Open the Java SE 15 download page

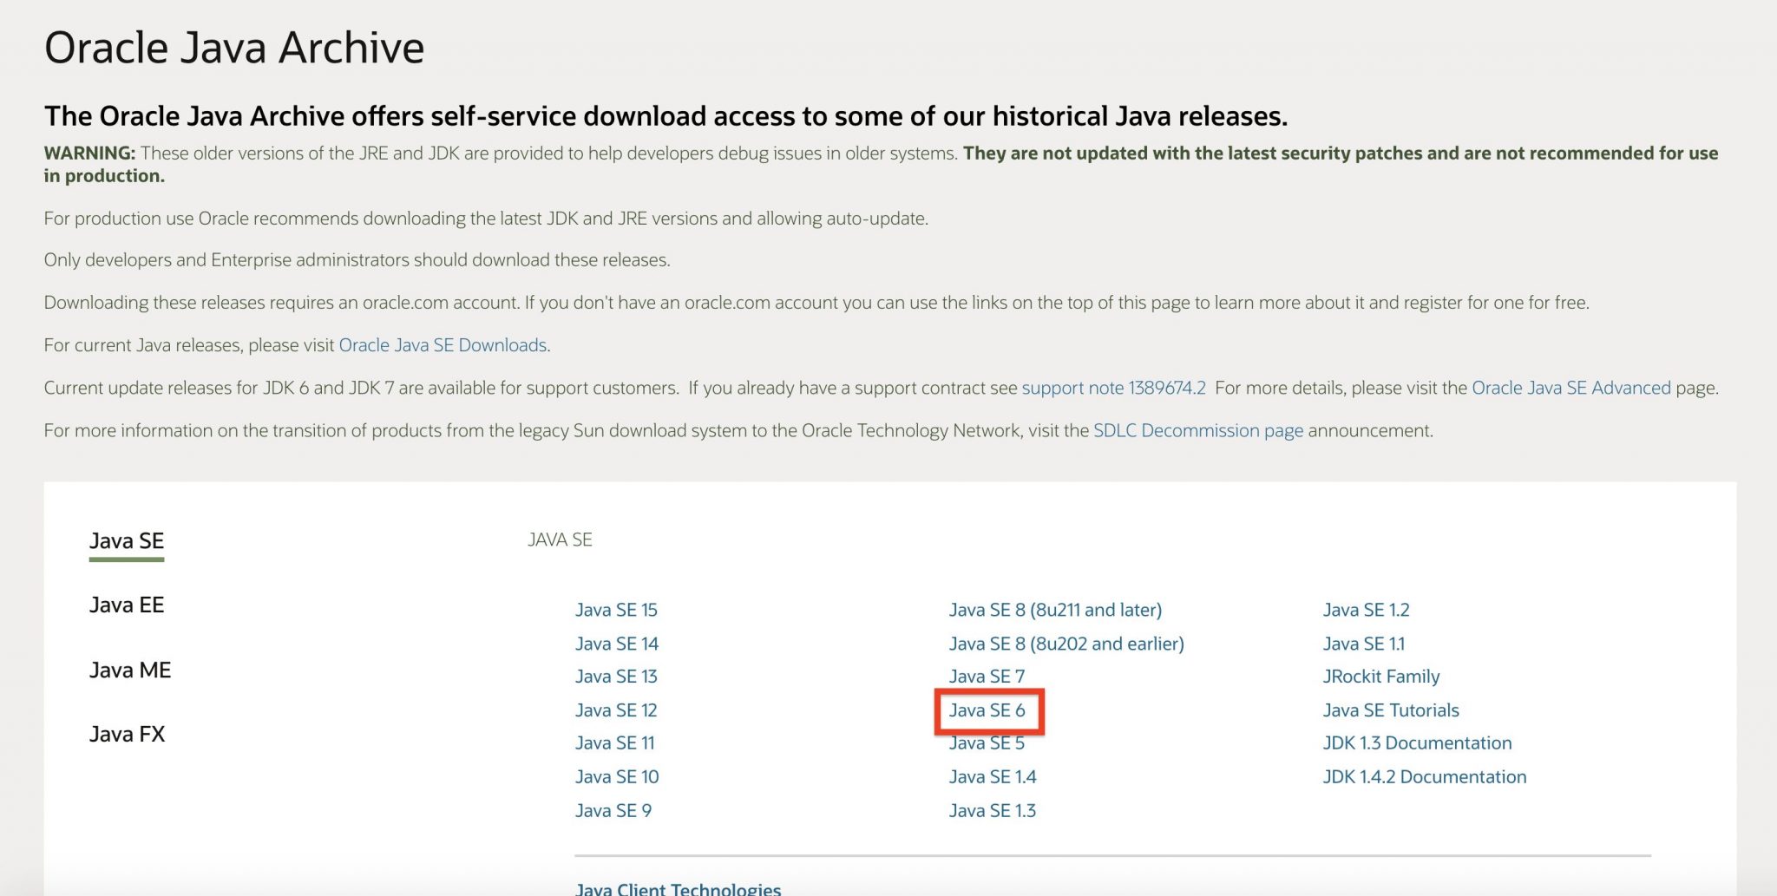(x=615, y=610)
